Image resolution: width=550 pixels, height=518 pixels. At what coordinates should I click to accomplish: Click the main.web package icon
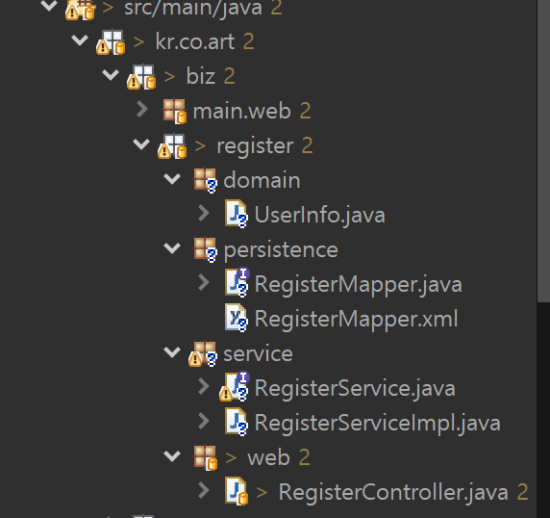point(175,111)
